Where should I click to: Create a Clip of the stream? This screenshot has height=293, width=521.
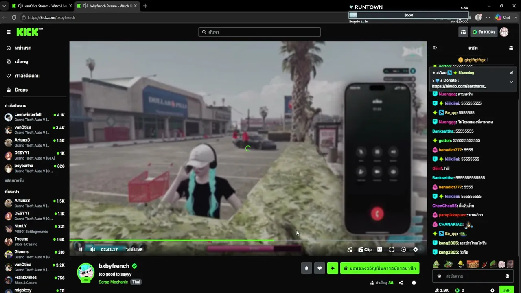tap(365, 249)
